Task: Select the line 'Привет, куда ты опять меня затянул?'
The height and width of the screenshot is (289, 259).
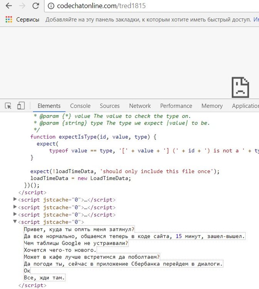Action: tap(79, 229)
